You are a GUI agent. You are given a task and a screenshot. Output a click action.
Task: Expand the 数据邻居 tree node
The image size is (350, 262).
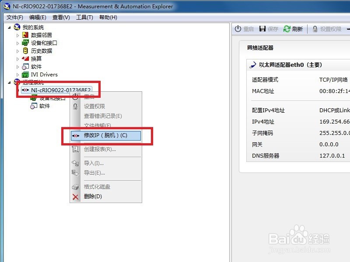[x=17, y=35]
